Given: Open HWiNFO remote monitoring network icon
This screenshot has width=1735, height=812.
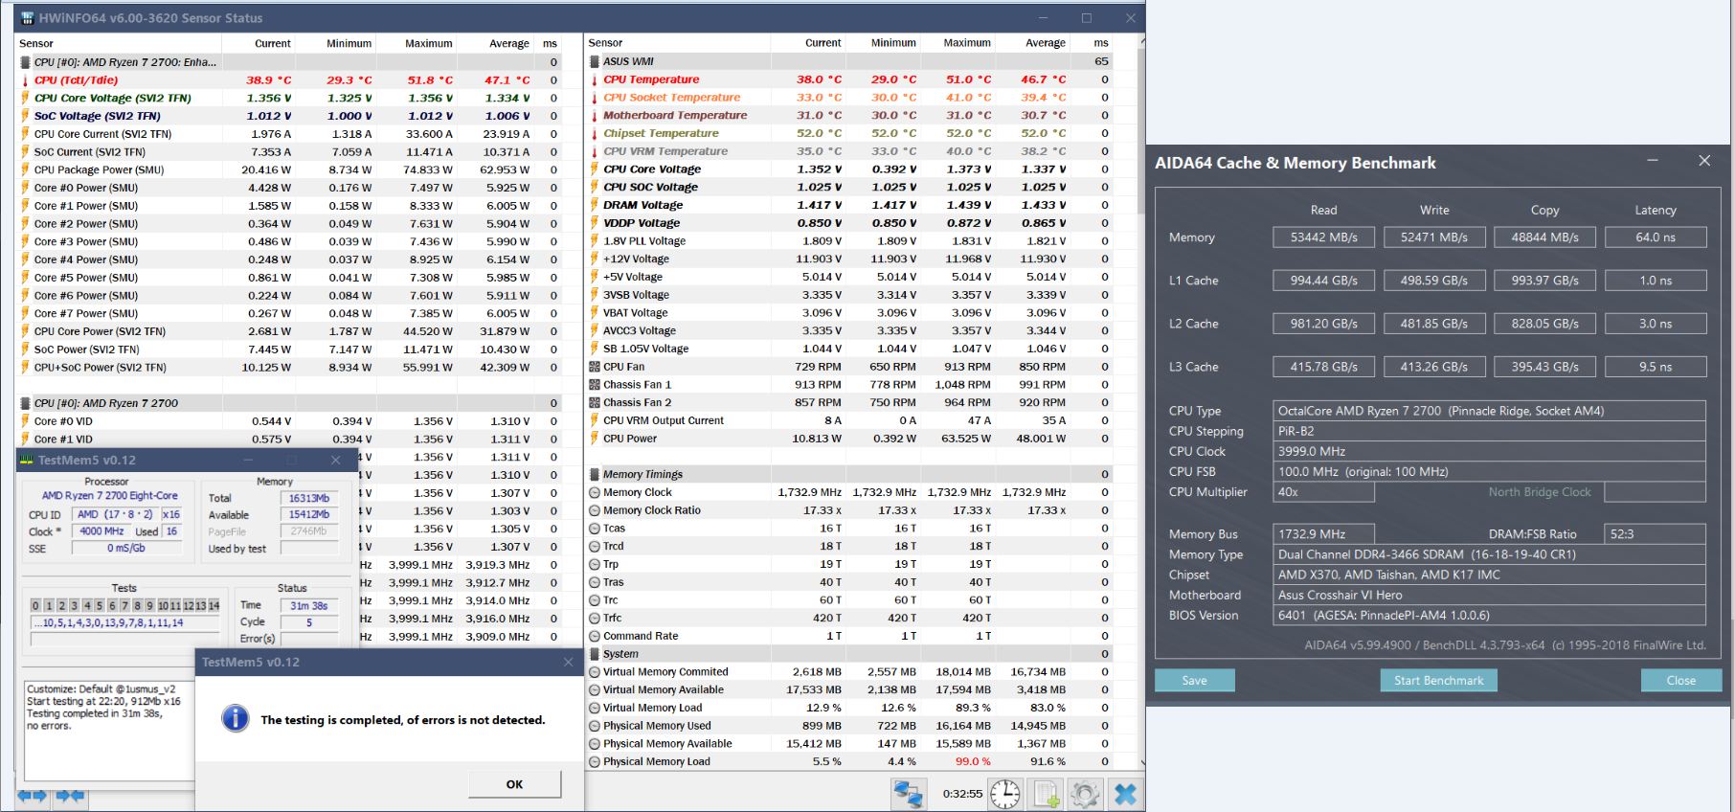Looking at the screenshot, I should [x=908, y=794].
